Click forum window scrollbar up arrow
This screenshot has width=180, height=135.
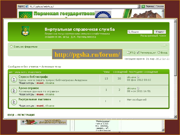175,21
